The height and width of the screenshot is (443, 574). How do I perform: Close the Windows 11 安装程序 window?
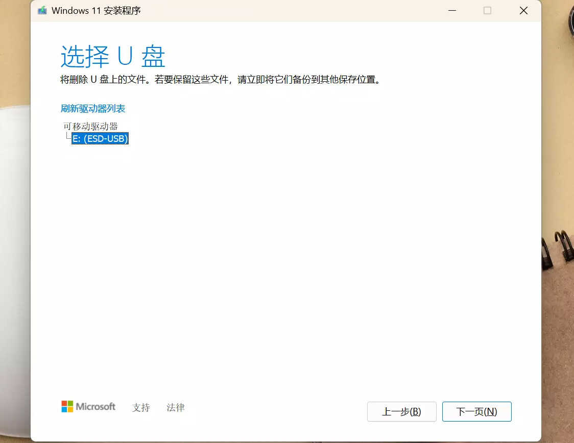point(523,11)
